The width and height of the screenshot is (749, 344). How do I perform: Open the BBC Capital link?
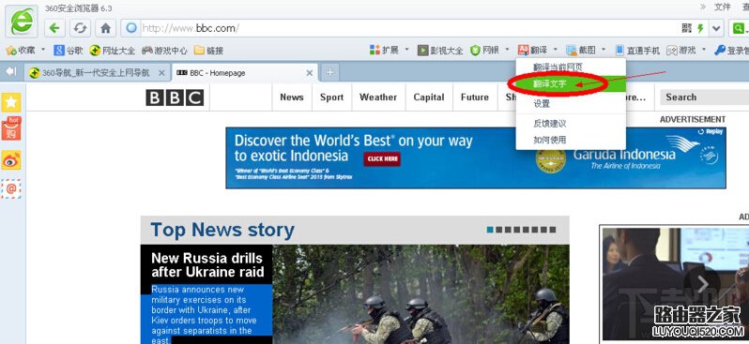[x=429, y=97]
